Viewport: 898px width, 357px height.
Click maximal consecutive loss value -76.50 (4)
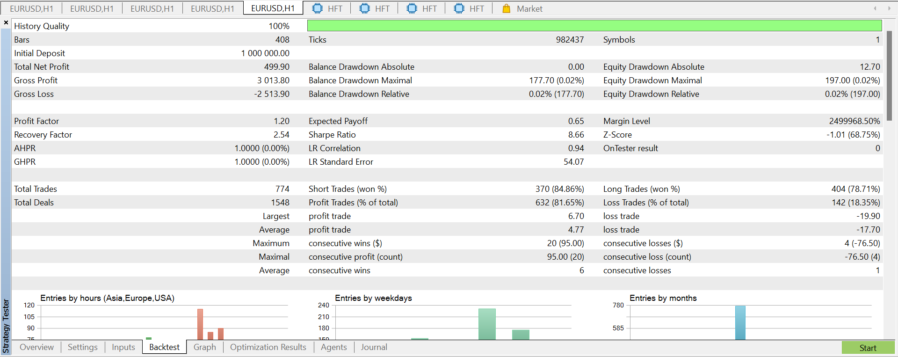click(862, 257)
